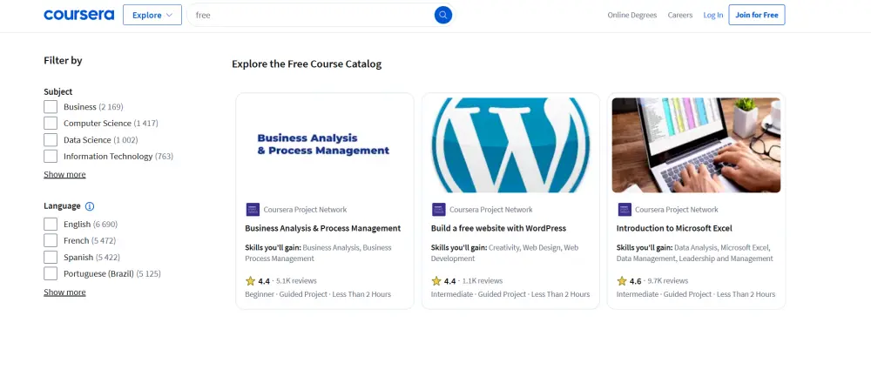Open Build a free website with WordPress title
Screen dimensions: 871x383
click(498, 228)
